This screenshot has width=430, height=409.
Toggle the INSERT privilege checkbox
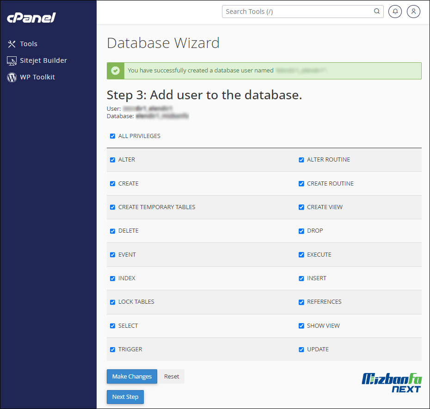(301, 278)
